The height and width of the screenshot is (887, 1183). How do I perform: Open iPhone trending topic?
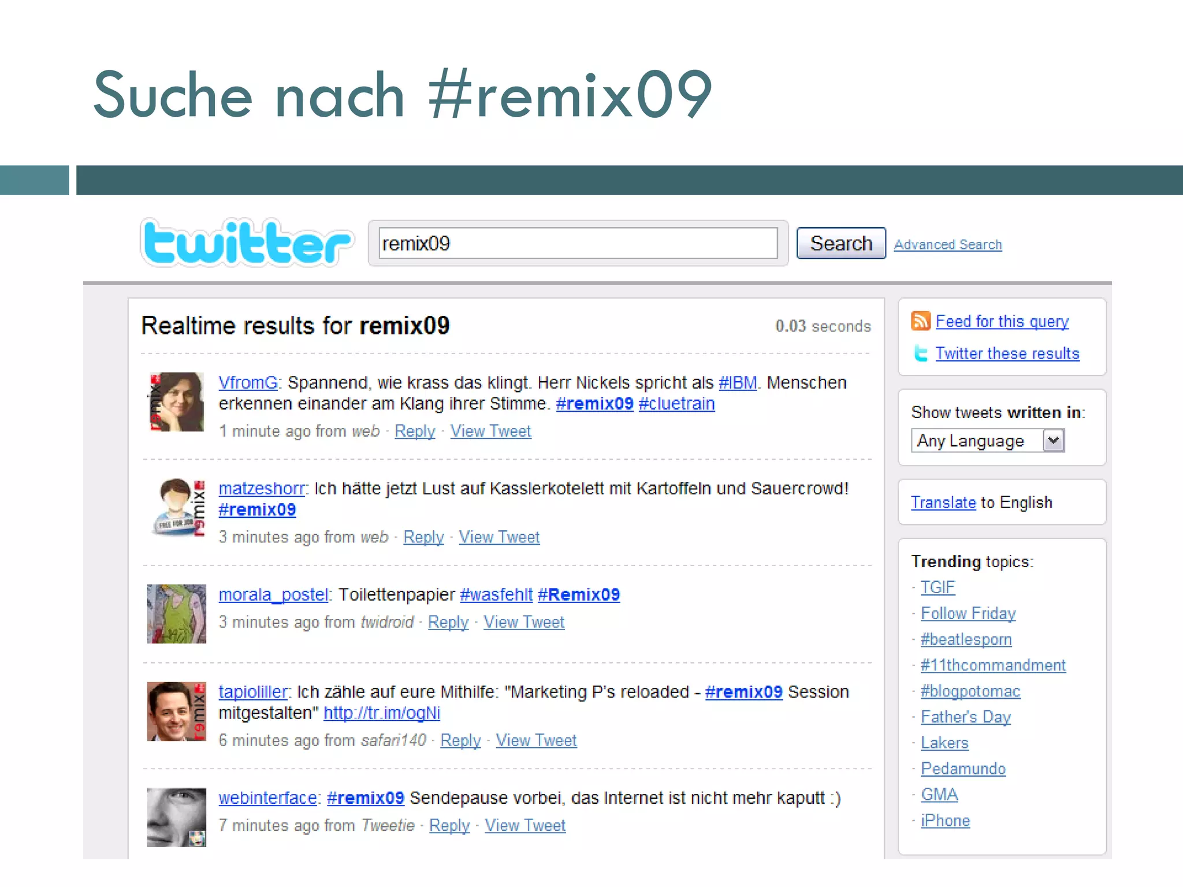coord(945,821)
